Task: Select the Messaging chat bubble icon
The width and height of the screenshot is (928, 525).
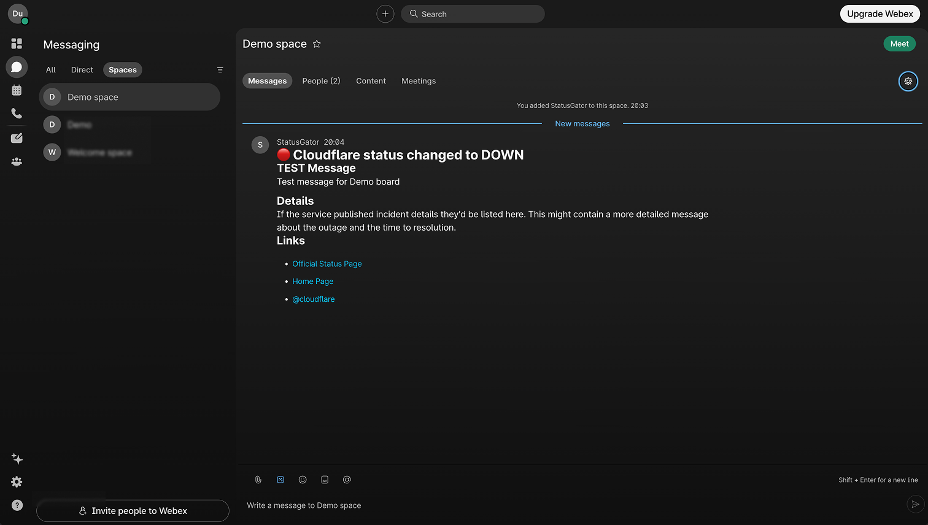Action: tap(17, 67)
